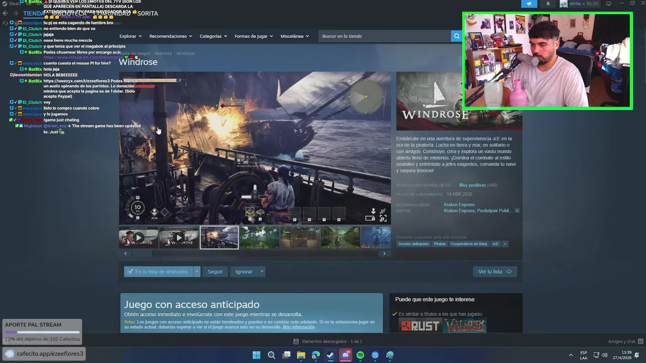Viewport: 646px width, 363px height.
Task: Expand the Ignorar dropdown arrow
Action: click(261, 271)
